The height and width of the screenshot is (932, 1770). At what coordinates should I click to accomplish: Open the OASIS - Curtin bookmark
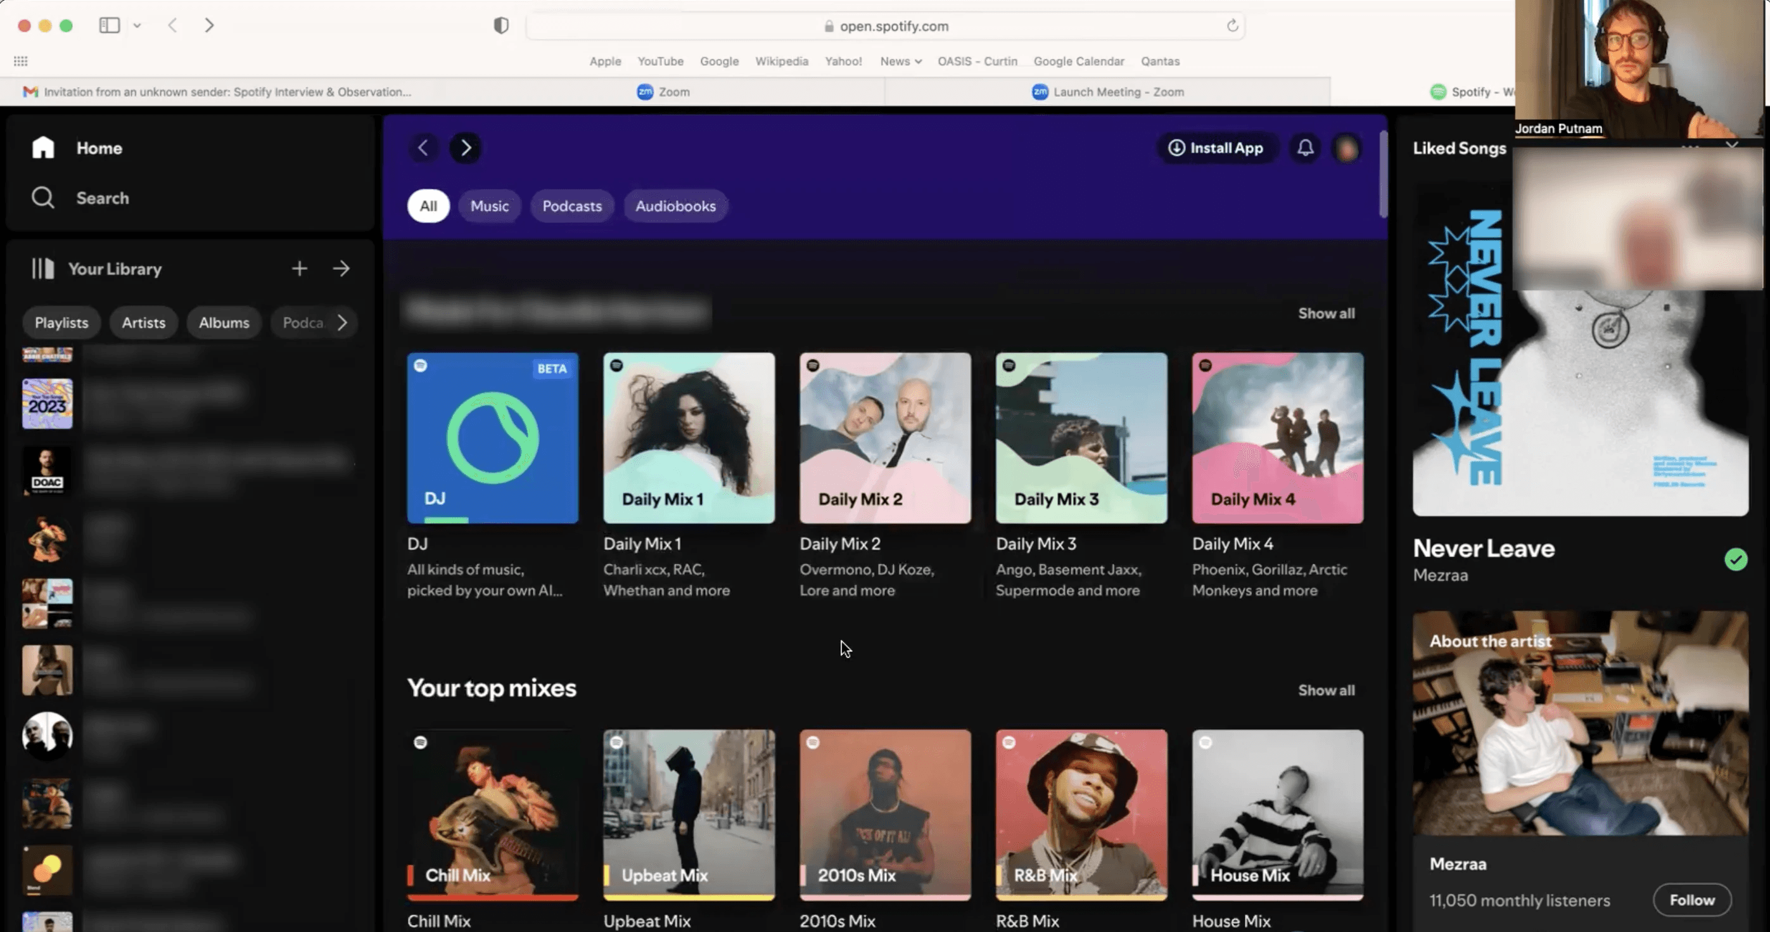(977, 61)
